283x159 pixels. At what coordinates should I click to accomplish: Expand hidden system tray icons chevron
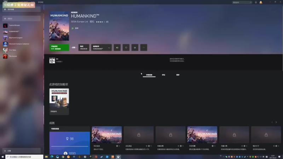224,157
